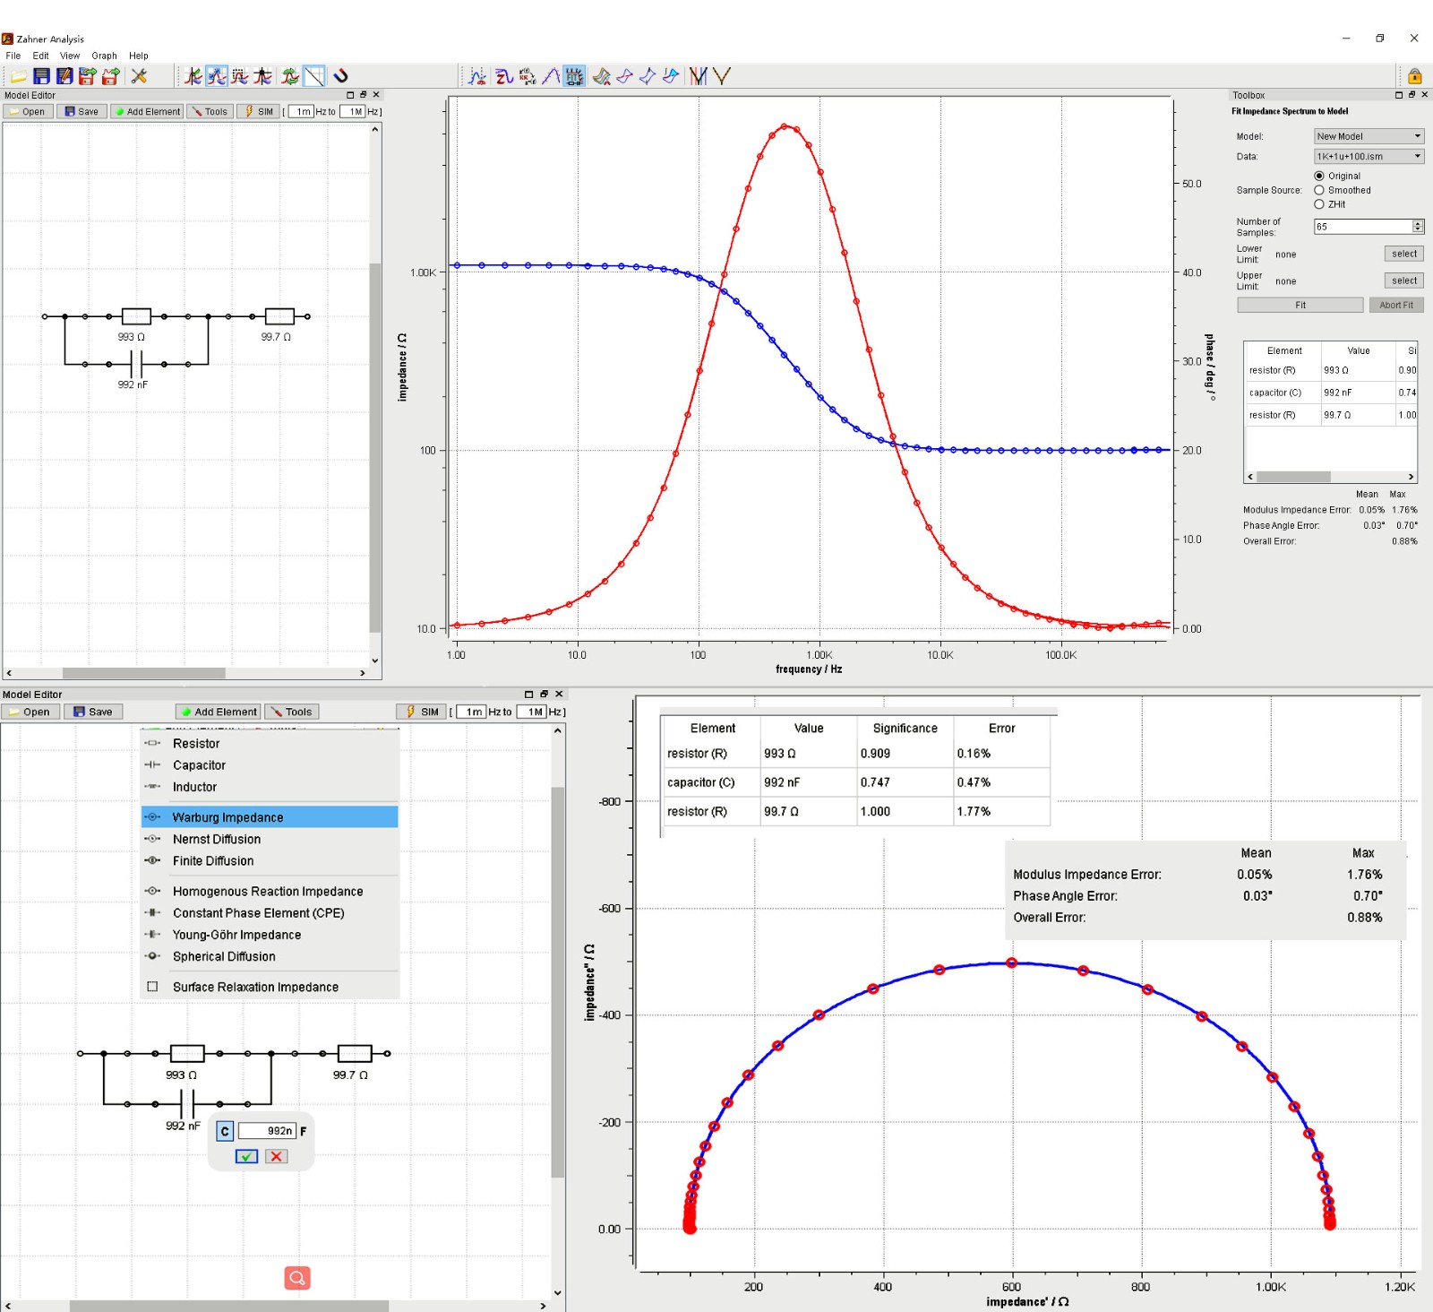Click the yellow padlock icon

click(x=1414, y=77)
